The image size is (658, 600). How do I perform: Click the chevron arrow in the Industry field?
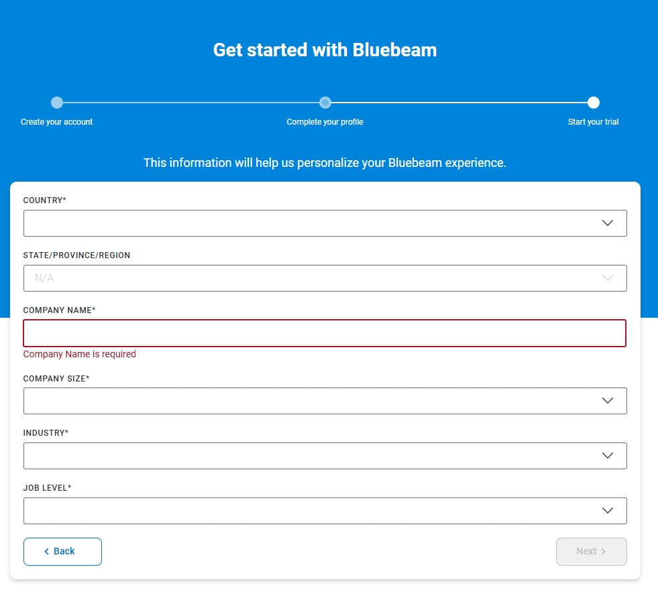(608, 456)
